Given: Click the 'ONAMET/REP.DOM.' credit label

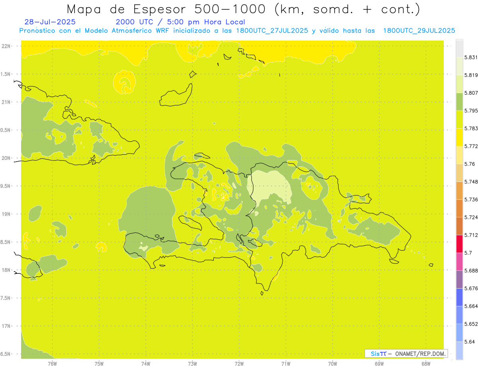Looking at the screenshot, I should coord(421,353).
